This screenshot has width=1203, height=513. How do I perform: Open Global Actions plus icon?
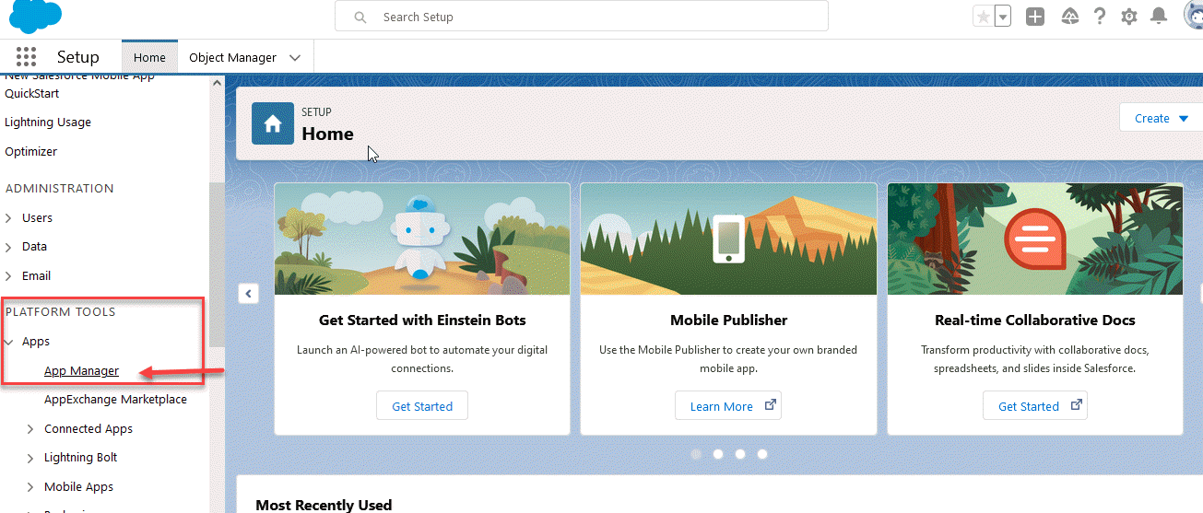coord(1035,17)
